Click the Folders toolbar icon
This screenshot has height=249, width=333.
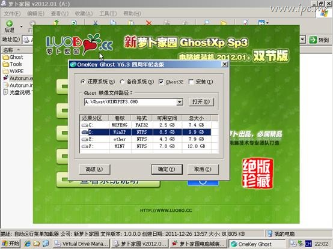(x=223, y=23)
